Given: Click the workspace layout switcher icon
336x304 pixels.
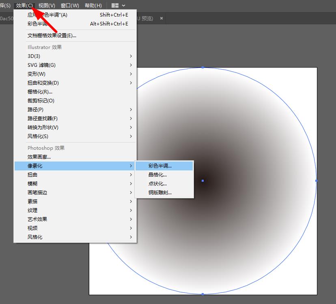Looking at the screenshot, I should pos(115,6).
